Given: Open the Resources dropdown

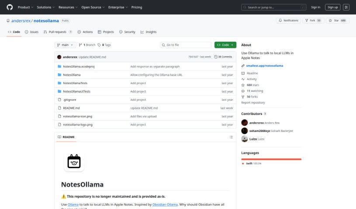Looking at the screenshot, I should 68,7.
